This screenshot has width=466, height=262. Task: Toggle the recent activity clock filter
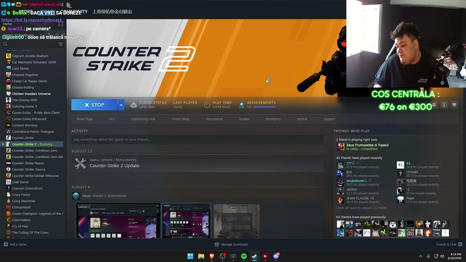[x=57, y=35]
